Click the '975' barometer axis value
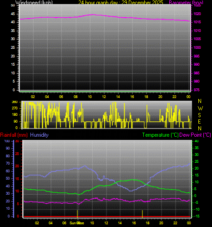 click(x=197, y=90)
